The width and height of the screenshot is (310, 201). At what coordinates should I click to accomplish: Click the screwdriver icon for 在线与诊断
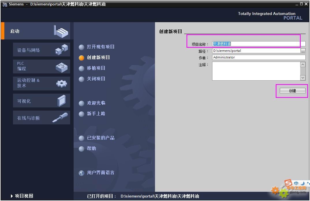(x=60, y=117)
